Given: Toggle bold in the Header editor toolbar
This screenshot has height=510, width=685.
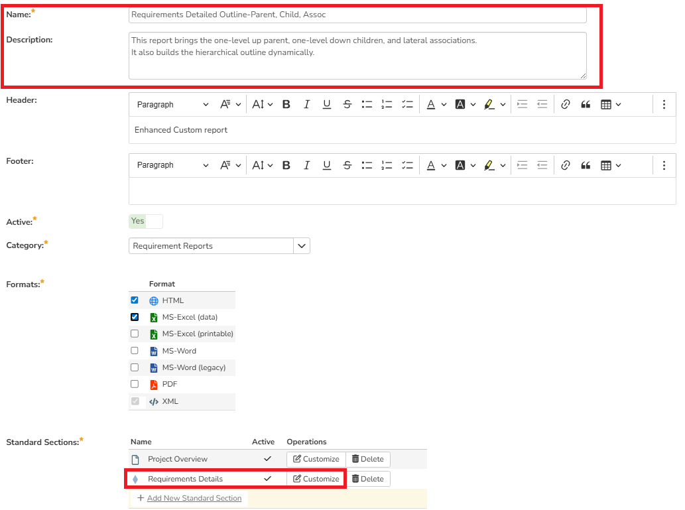Looking at the screenshot, I should click(x=286, y=104).
